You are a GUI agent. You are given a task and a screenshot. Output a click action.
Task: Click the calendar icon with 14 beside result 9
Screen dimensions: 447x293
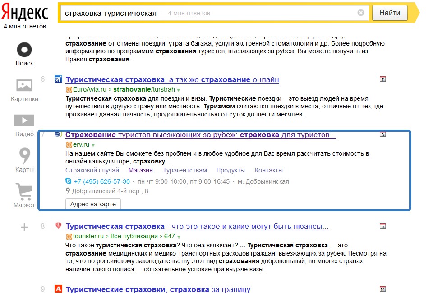[382, 289]
